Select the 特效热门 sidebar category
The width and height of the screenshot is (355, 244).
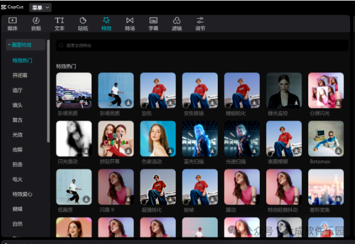pos(22,60)
